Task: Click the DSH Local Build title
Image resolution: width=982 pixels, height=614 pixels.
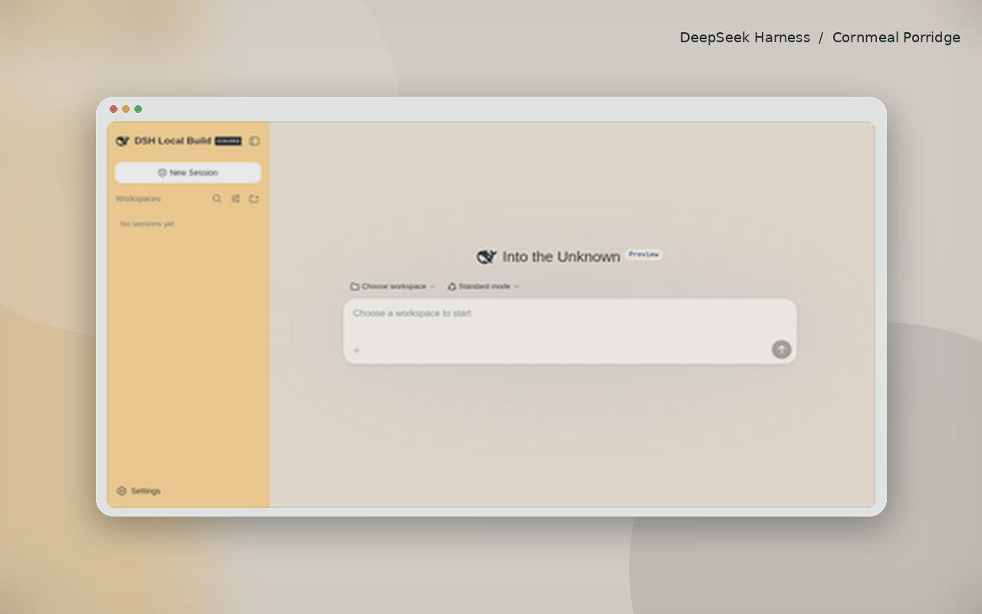Action: 173,141
